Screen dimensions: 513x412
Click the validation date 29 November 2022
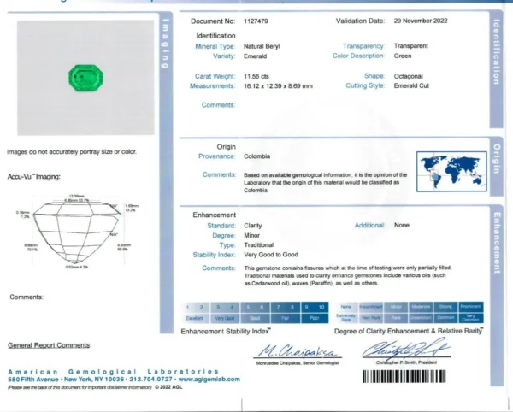click(x=421, y=21)
